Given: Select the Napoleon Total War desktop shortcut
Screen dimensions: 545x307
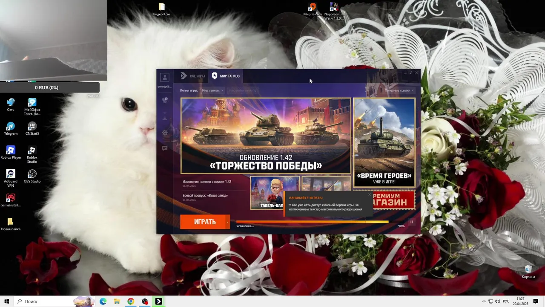Looking at the screenshot, I should tap(334, 12).
